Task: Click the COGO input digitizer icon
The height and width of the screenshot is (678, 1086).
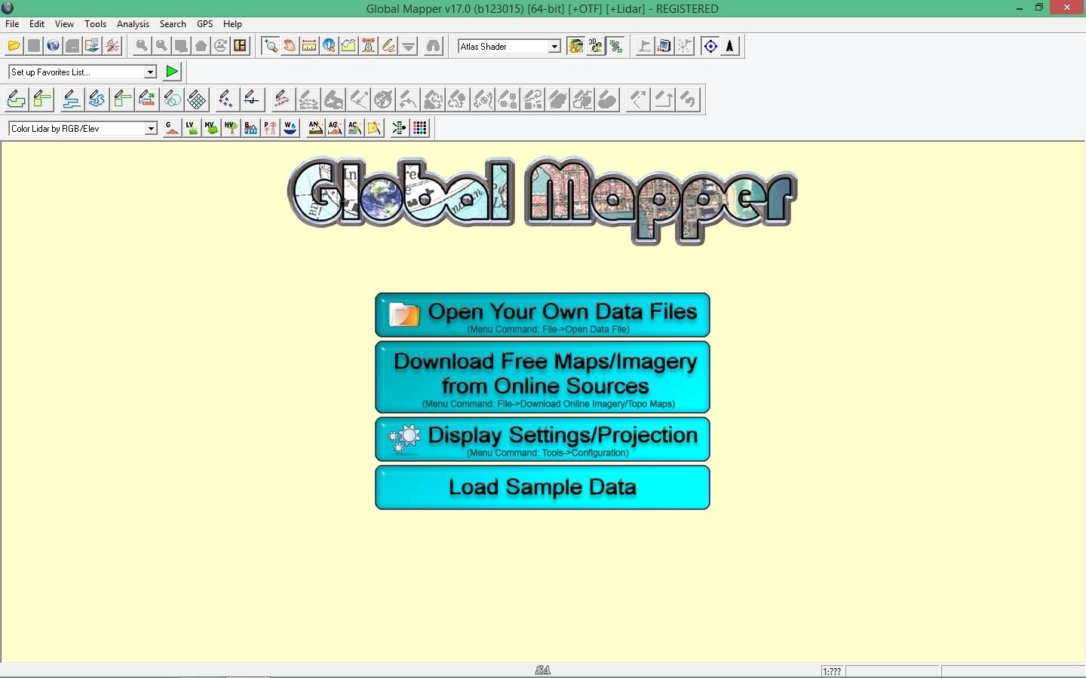Action: coord(147,99)
